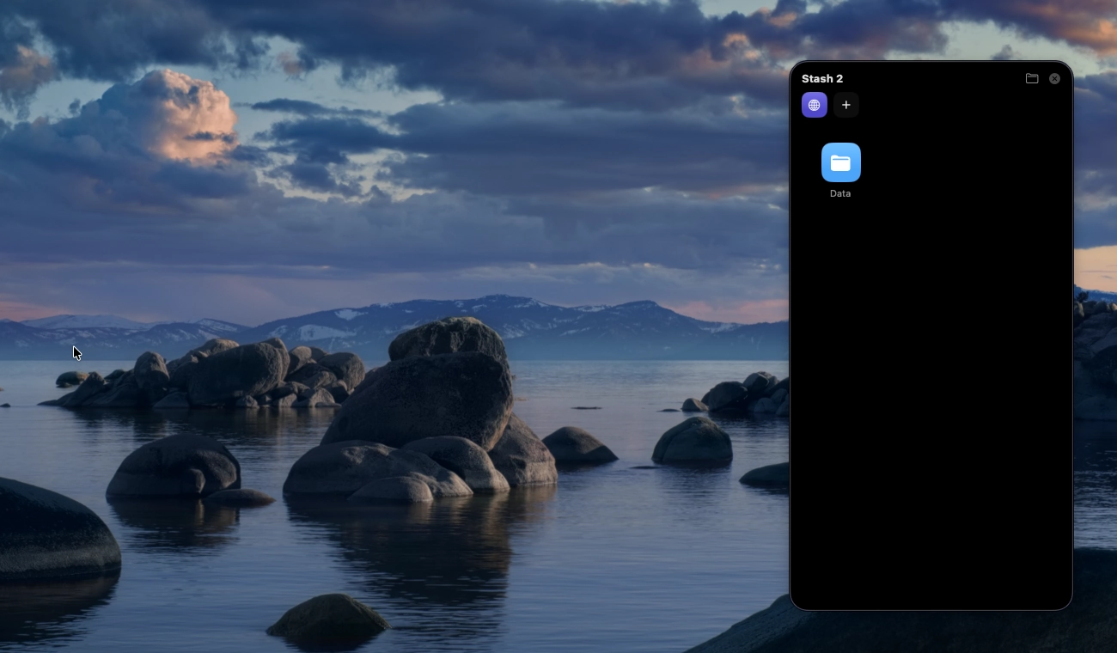Screen dimensions: 1117x653
Task: Open the folder icon in the Stash 2 header
Action: coord(1032,78)
